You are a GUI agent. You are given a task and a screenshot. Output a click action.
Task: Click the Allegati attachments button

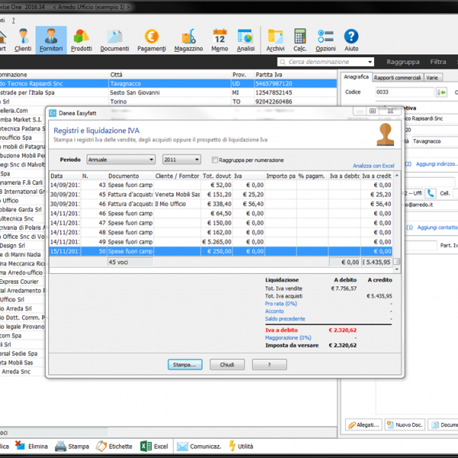point(363,424)
